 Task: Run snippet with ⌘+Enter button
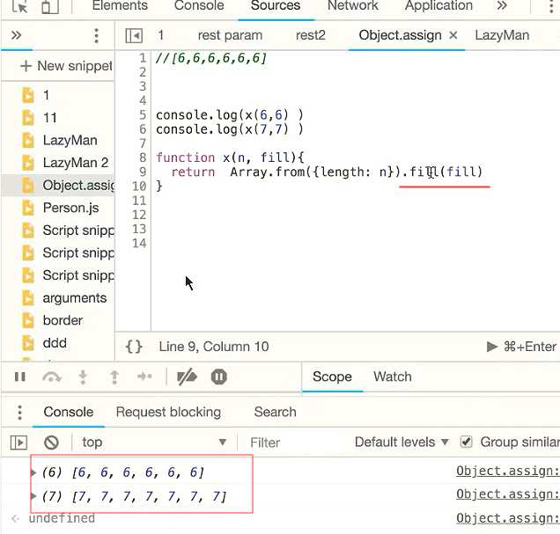(521, 347)
